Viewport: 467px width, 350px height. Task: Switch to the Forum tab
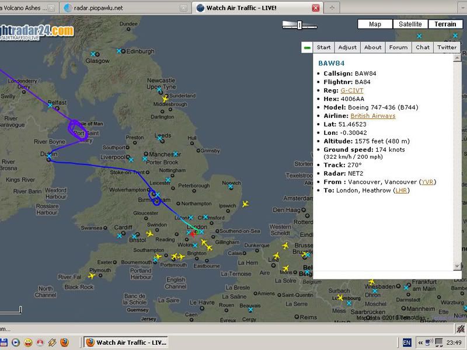[x=398, y=47]
